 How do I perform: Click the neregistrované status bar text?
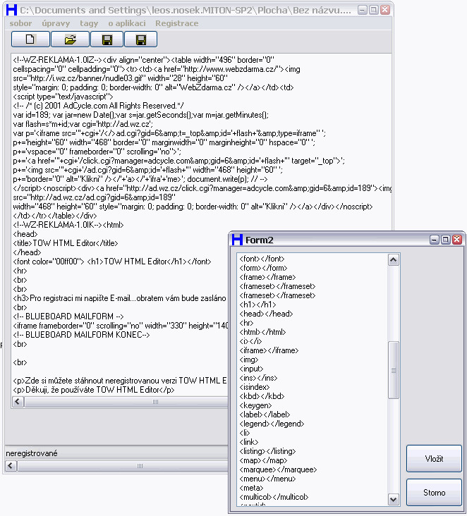(x=32, y=453)
